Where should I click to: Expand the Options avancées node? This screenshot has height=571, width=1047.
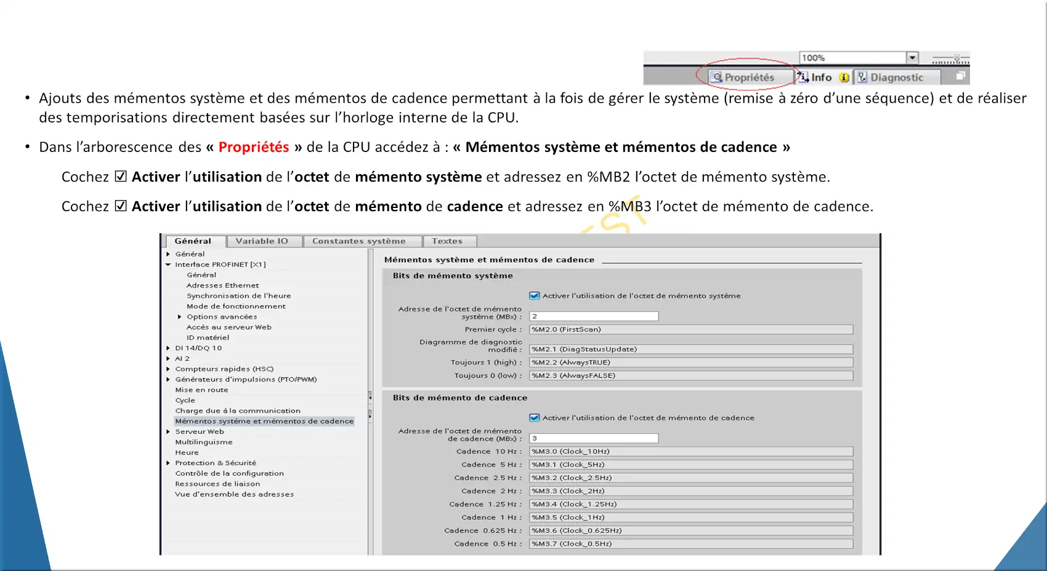pos(180,317)
